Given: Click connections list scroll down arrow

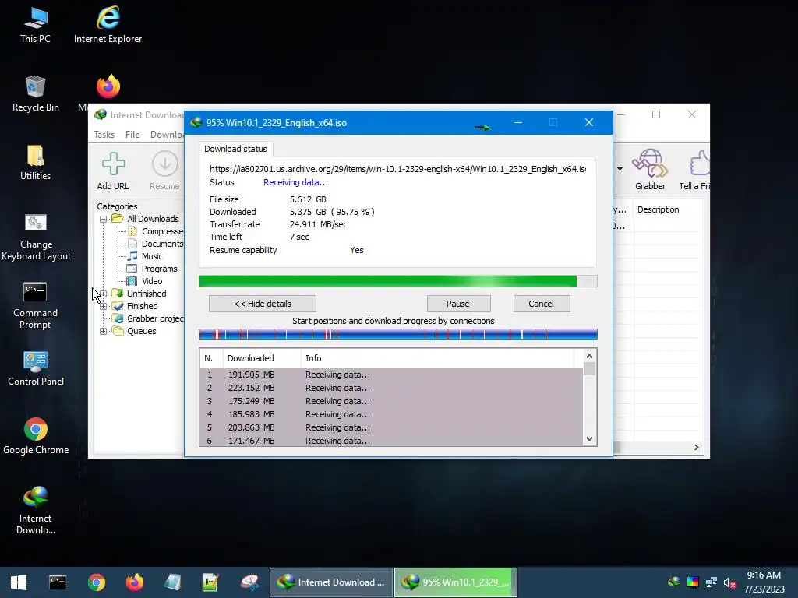Looking at the screenshot, I should 589,439.
